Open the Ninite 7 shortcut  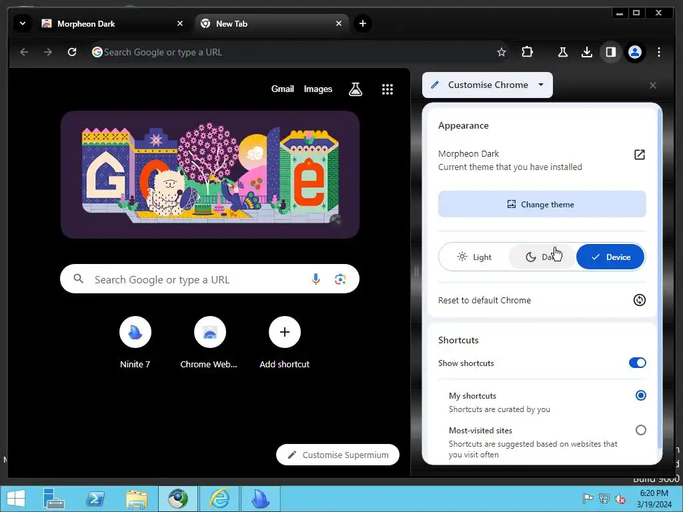[x=135, y=343]
